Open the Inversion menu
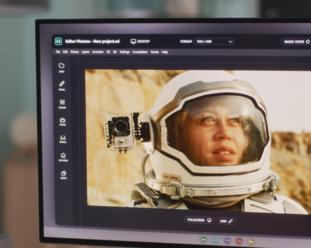The image size is (311, 248). [98, 52]
